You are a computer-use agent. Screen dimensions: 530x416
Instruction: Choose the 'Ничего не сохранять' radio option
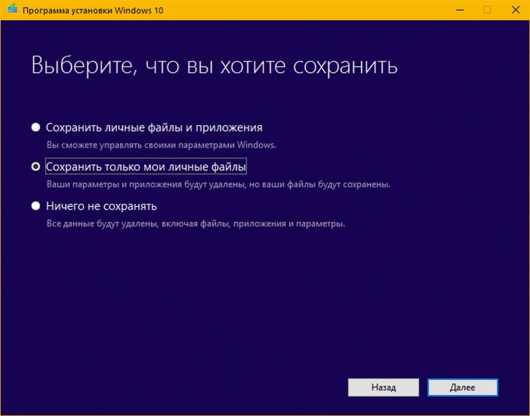click(x=36, y=206)
